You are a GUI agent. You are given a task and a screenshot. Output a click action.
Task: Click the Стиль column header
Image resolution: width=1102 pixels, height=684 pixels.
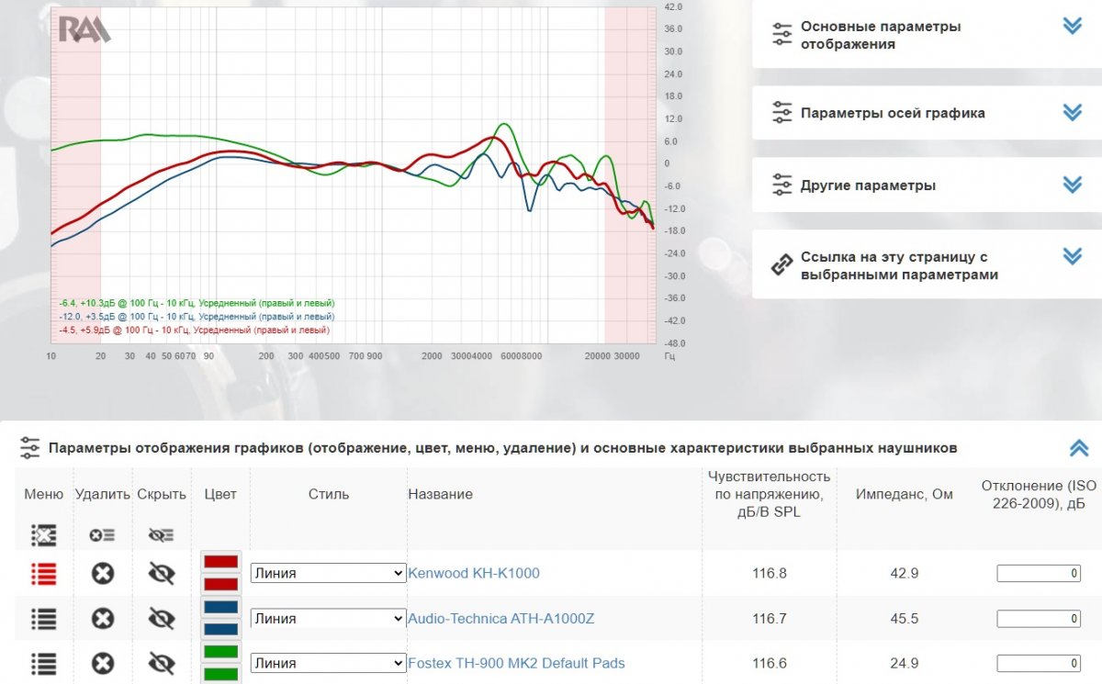click(328, 494)
